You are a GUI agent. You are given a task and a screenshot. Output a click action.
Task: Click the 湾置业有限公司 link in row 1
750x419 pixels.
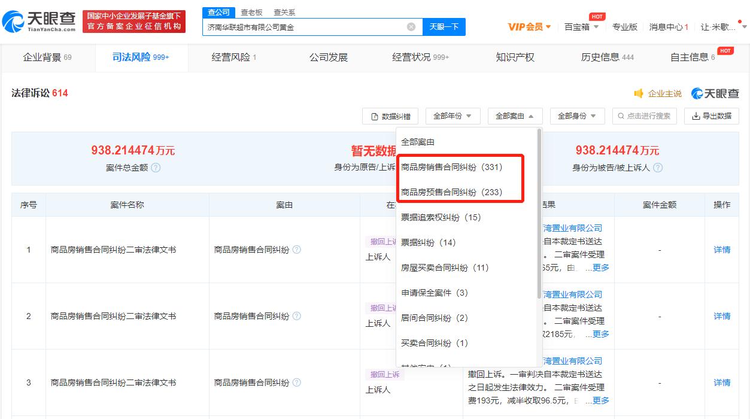click(572, 228)
